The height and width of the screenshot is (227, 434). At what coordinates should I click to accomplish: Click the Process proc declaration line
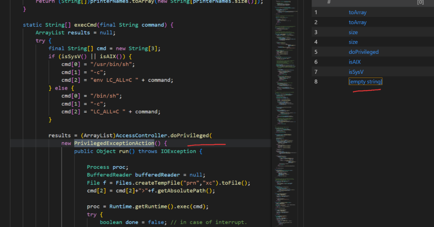click(x=108, y=167)
